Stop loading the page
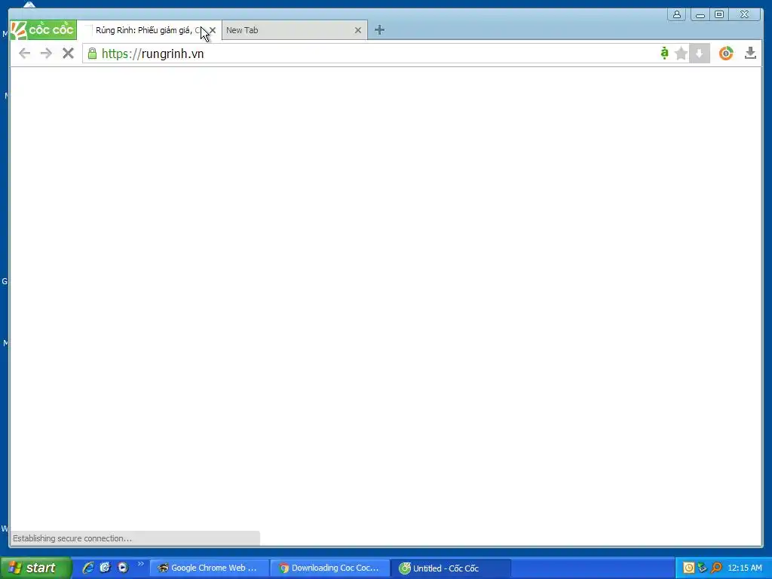 click(68, 54)
